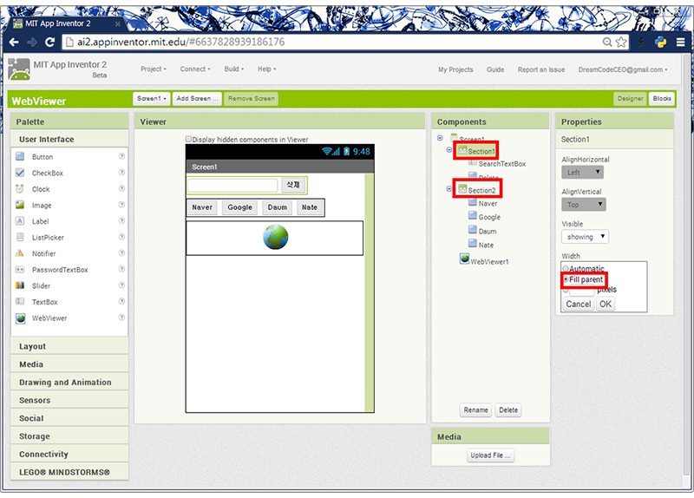The width and height of the screenshot is (694, 498).
Task: Open the Visible showing dropdown
Action: [x=585, y=237]
